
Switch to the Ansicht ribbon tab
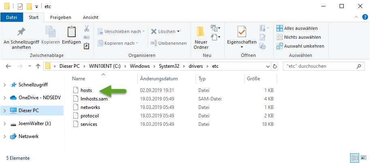tap(90, 17)
